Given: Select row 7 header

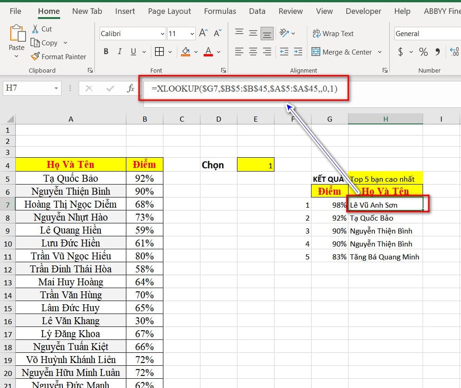Looking at the screenshot, I should pyautogui.click(x=8, y=204).
